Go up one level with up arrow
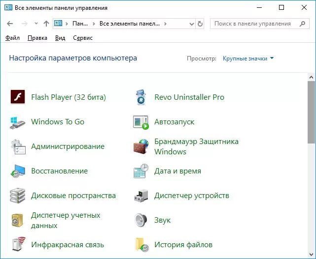316x259 pixels. pyautogui.click(x=46, y=24)
